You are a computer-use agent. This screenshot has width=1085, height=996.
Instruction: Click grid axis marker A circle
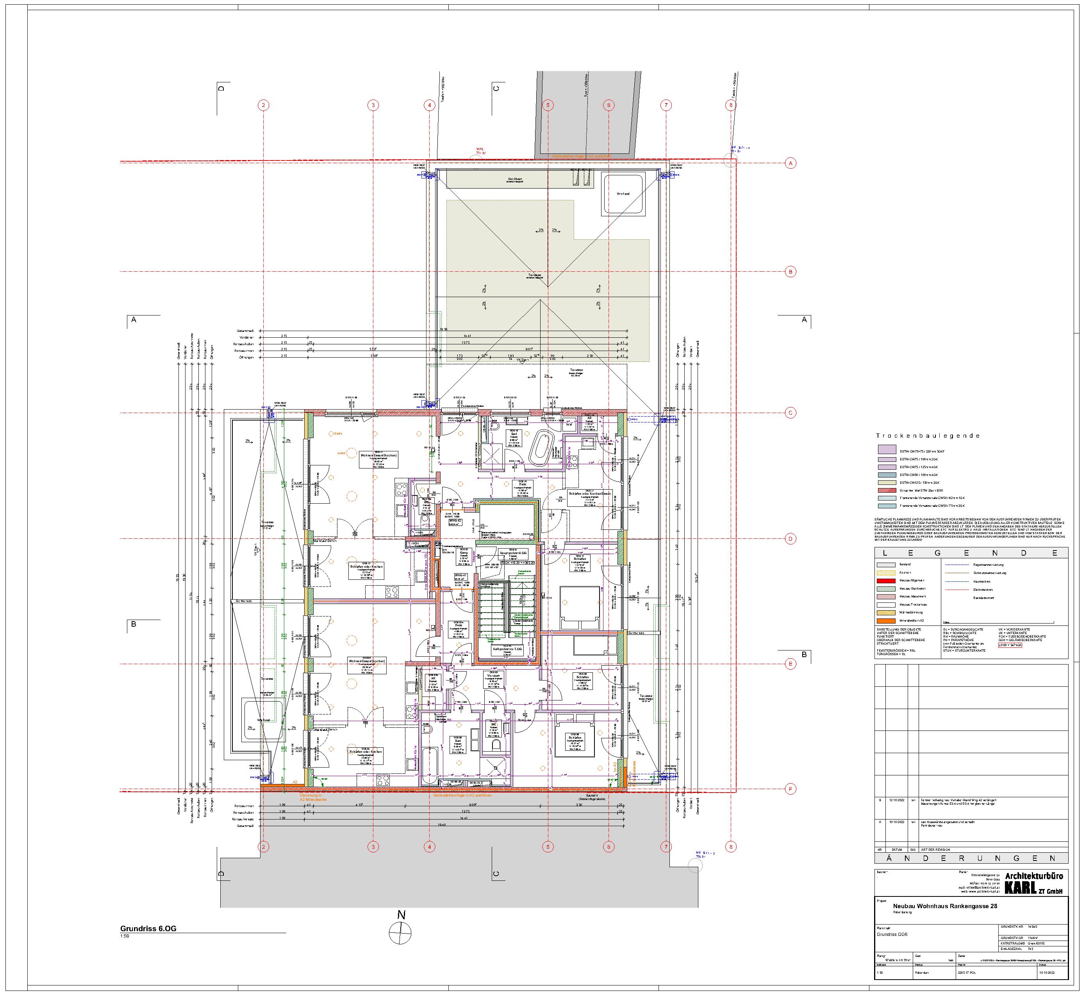pyautogui.click(x=791, y=163)
